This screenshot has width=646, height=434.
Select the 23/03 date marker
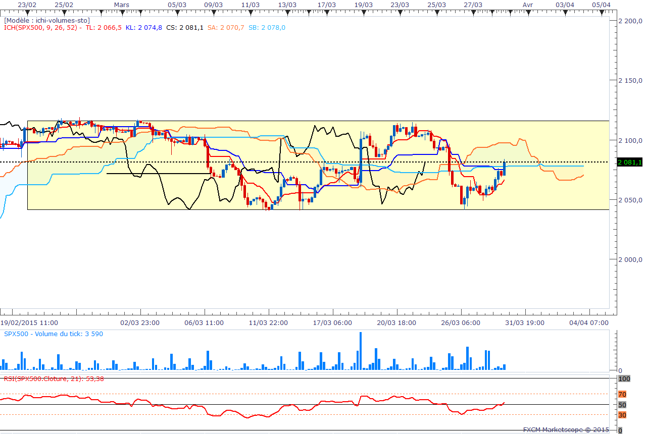click(x=400, y=5)
